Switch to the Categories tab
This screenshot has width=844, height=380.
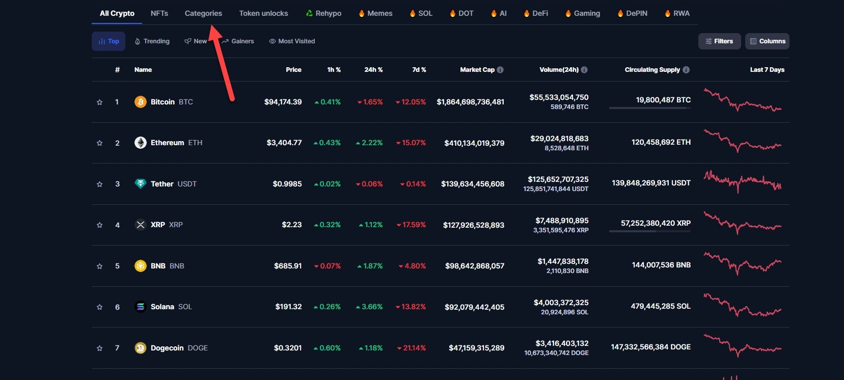point(203,13)
